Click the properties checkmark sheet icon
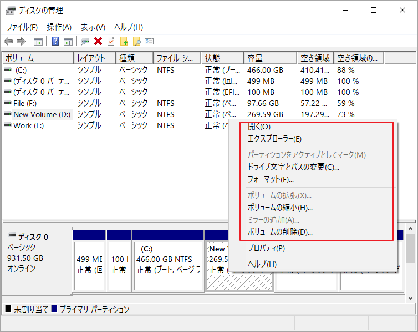Screen dimensions: 418x332 point(111,41)
